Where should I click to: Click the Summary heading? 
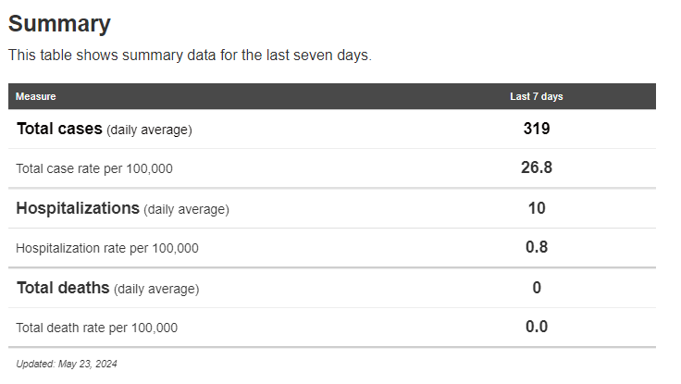click(59, 24)
